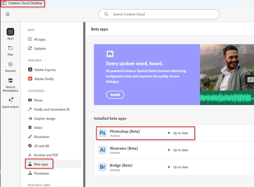Open the hamburger menu icon

[x=8, y=14]
